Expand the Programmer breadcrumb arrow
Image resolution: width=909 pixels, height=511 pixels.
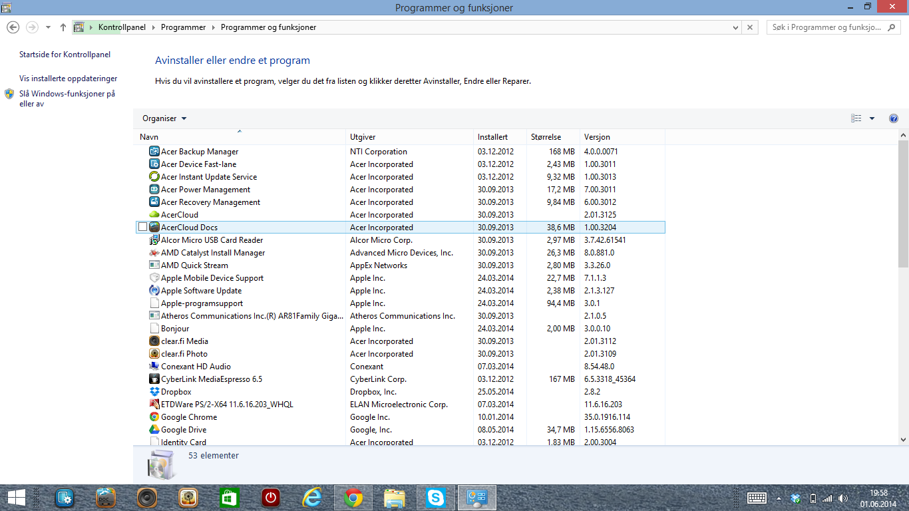[x=214, y=27]
